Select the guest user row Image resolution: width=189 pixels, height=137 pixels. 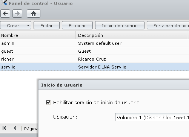click(94, 51)
